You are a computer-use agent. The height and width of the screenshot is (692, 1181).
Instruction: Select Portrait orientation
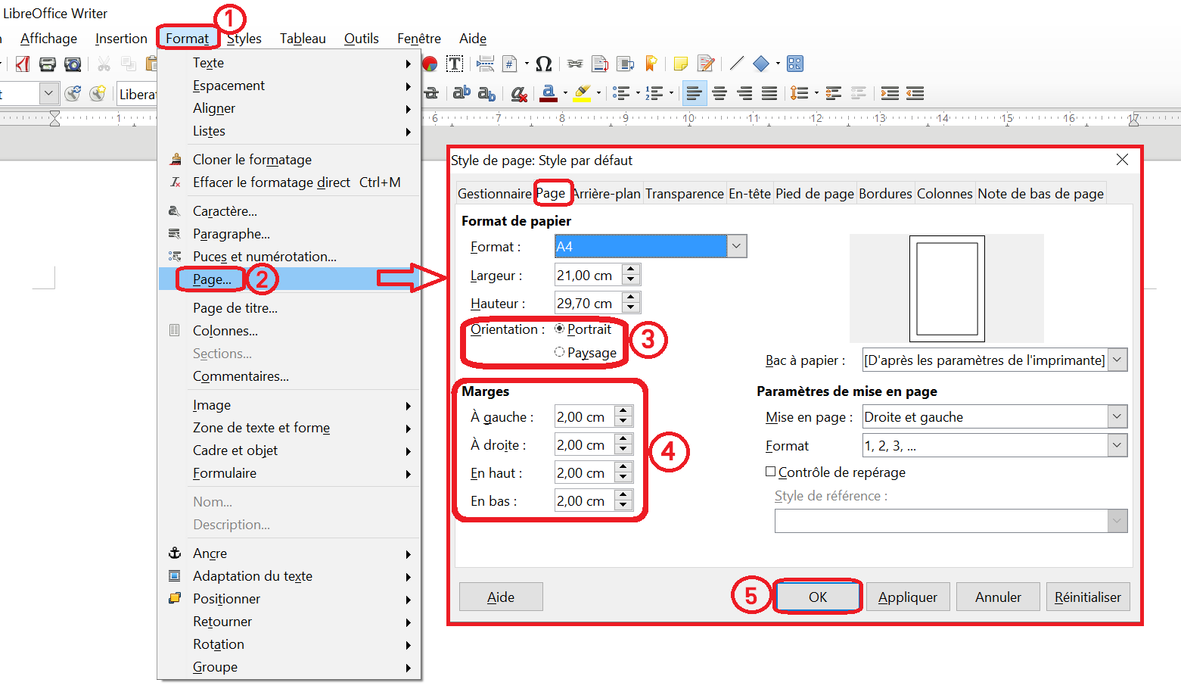point(583,329)
